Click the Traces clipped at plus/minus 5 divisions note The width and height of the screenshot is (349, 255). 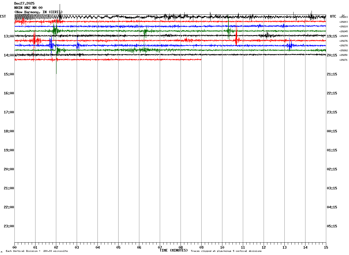click(226, 251)
